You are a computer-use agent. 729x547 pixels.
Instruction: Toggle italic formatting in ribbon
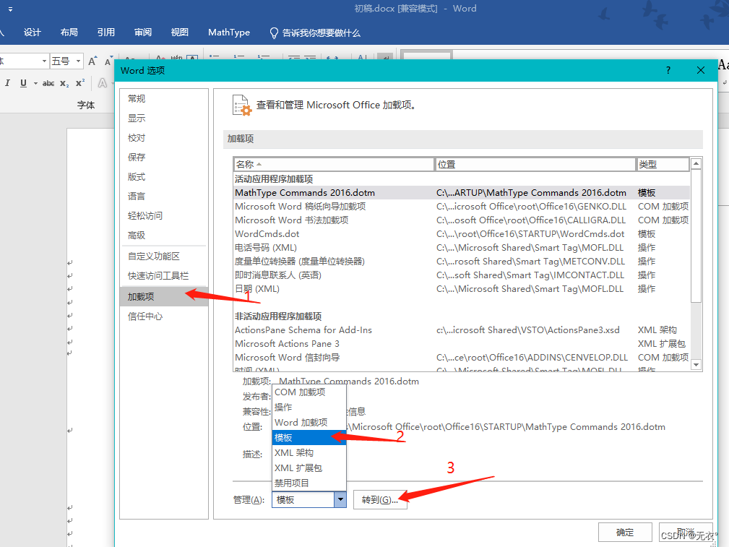(7, 83)
